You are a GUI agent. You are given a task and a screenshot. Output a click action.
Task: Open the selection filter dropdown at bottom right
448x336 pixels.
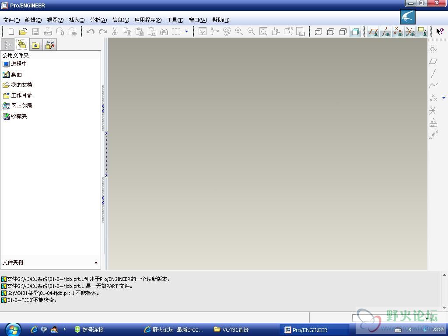[x=427, y=318]
